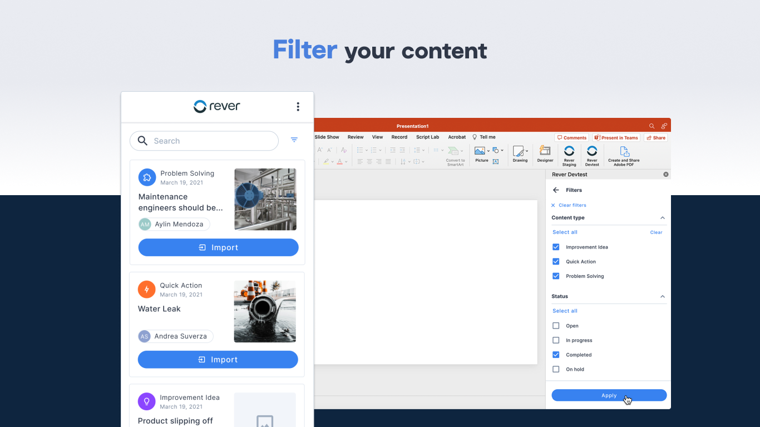Open the Record tab

pos(399,137)
